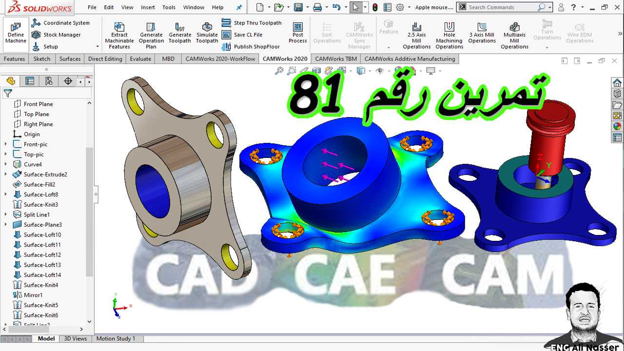
Task: Open the DimXpertManager crosshair tab
Action: click(68, 81)
